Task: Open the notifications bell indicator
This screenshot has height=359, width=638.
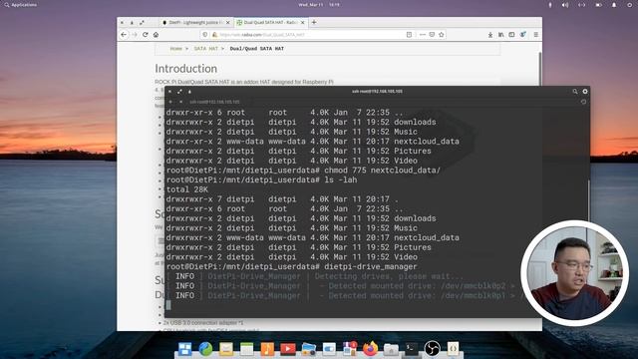Action: [x=614, y=5]
